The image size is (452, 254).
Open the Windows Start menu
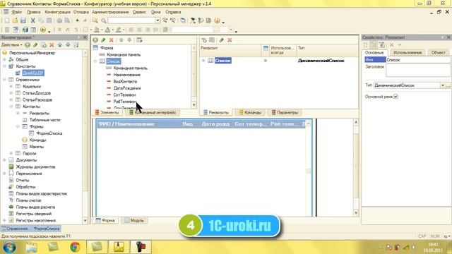[9, 247]
